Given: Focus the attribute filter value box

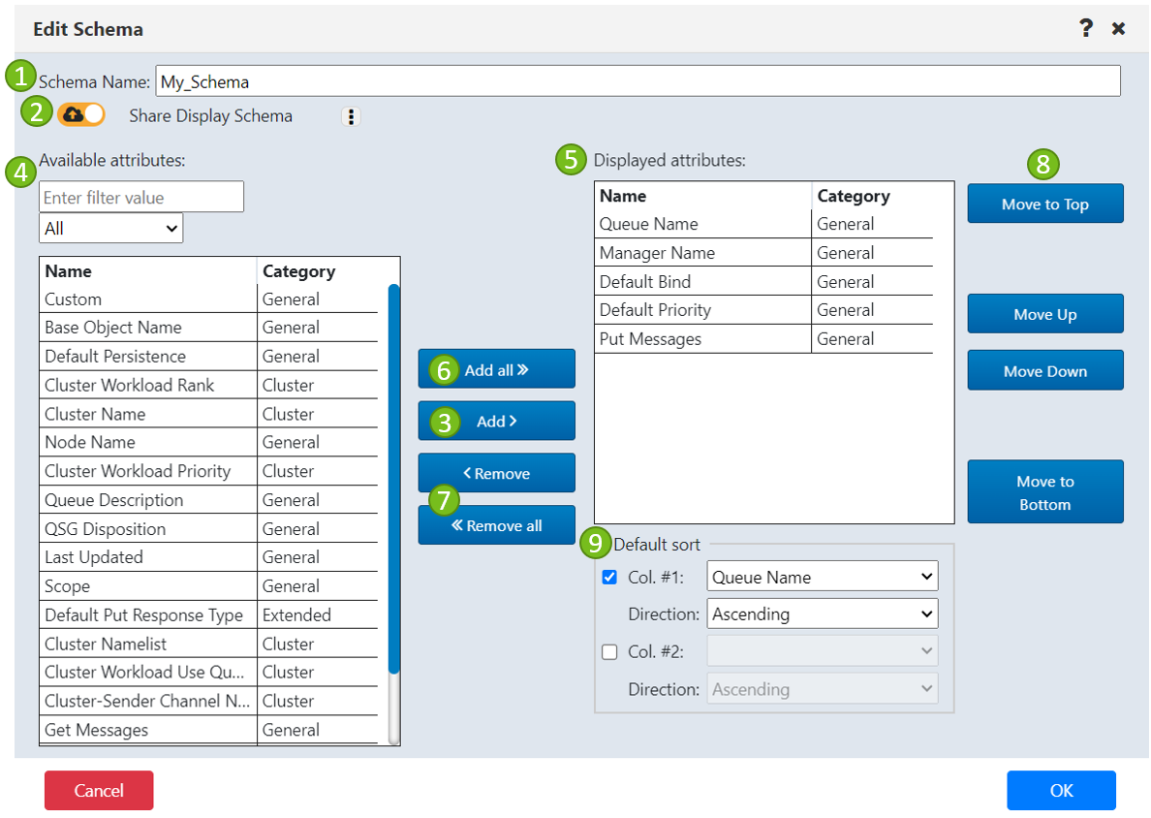Looking at the screenshot, I should (140, 197).
